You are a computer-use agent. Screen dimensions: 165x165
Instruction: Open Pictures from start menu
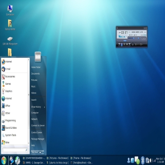click(34, 80)
